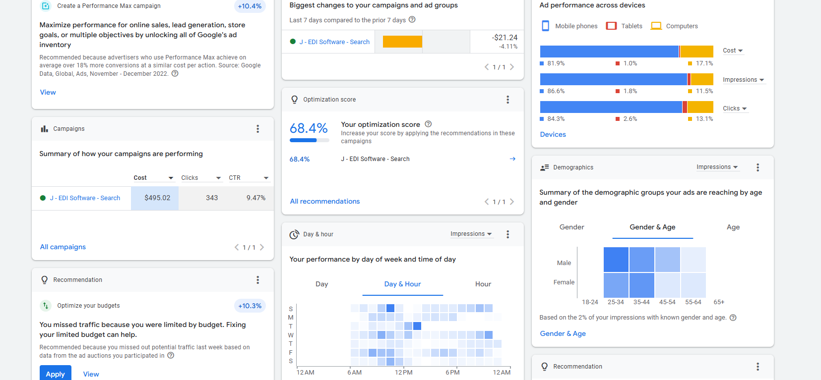Open All recommendations link

pyautogui.click(x=325, y=201)
